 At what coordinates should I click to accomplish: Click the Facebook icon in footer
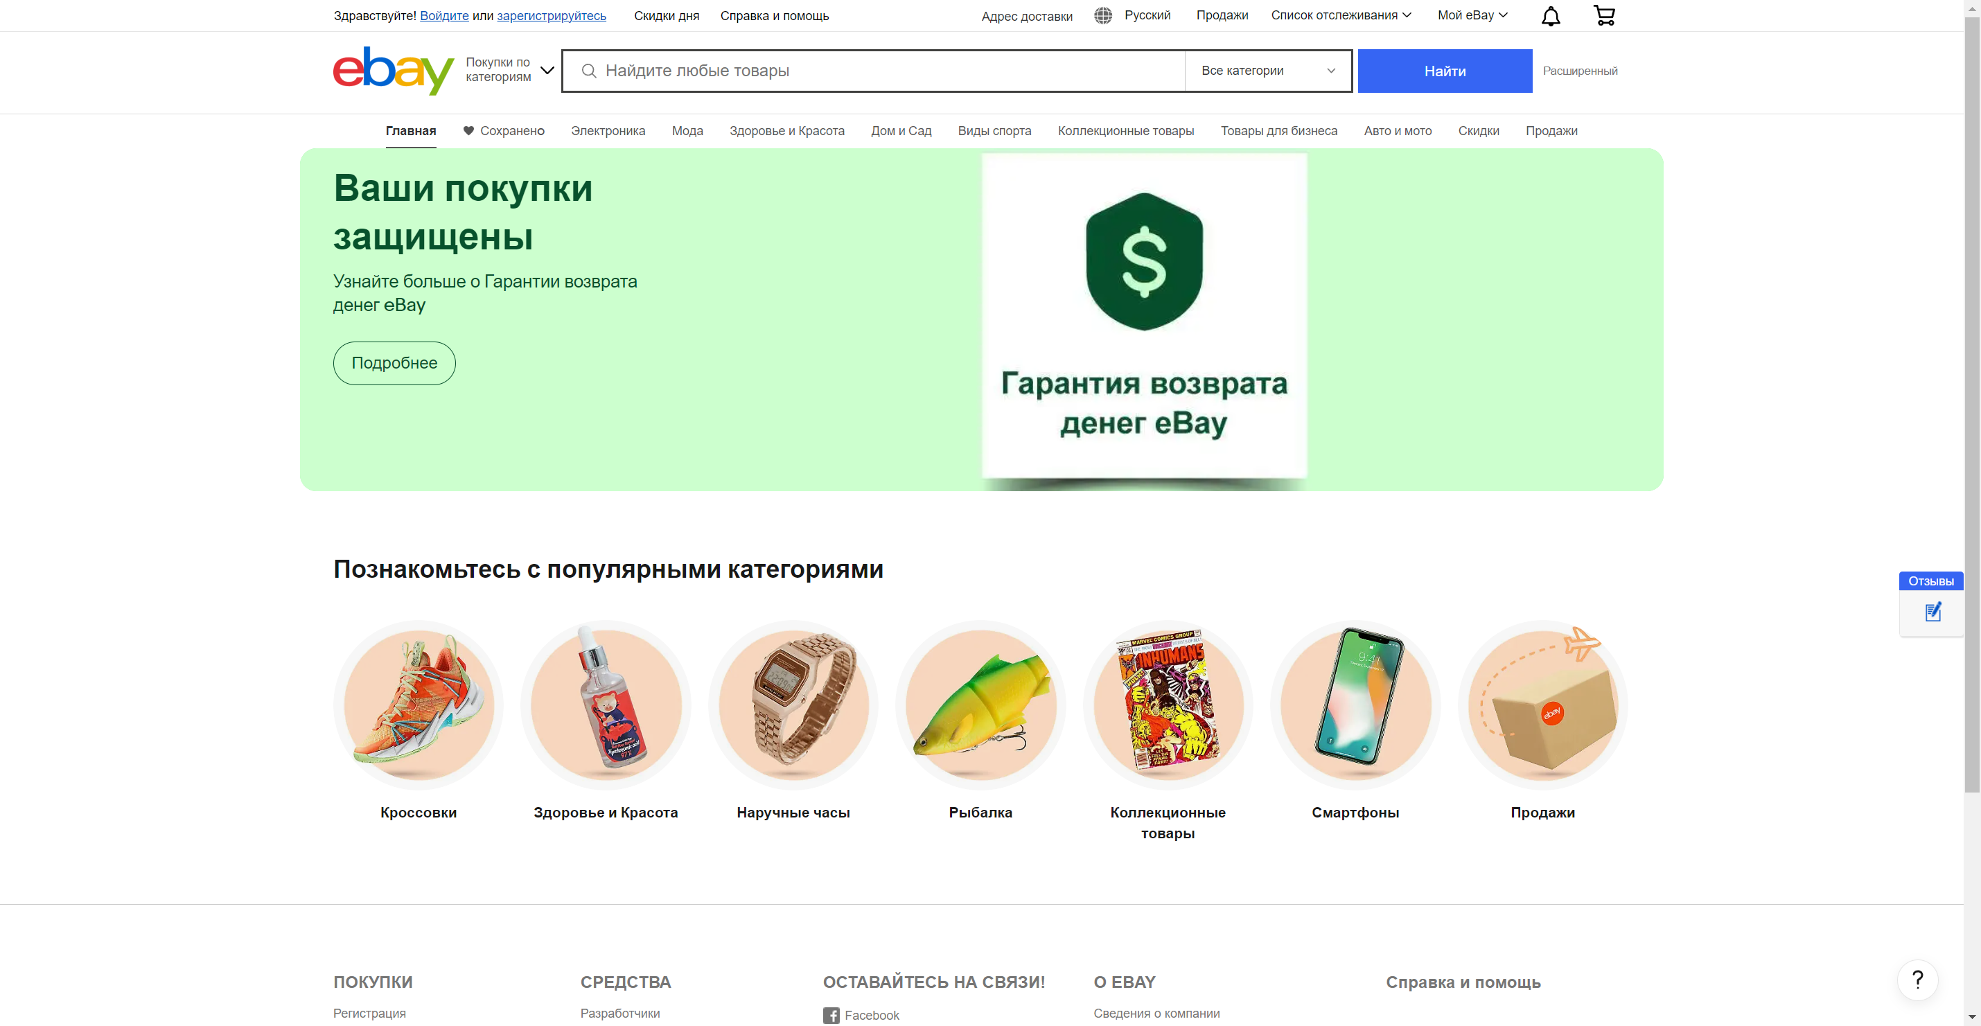831,1015
